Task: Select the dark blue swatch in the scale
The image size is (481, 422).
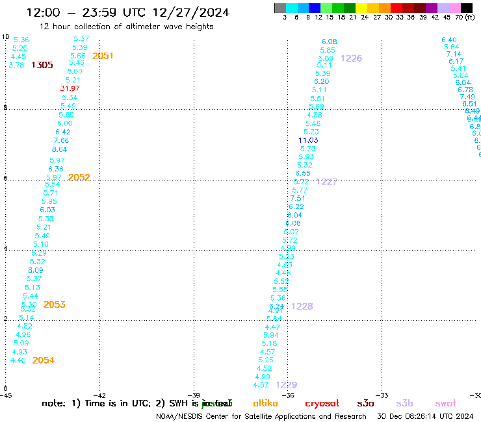Action: click(x=315, y=8)
